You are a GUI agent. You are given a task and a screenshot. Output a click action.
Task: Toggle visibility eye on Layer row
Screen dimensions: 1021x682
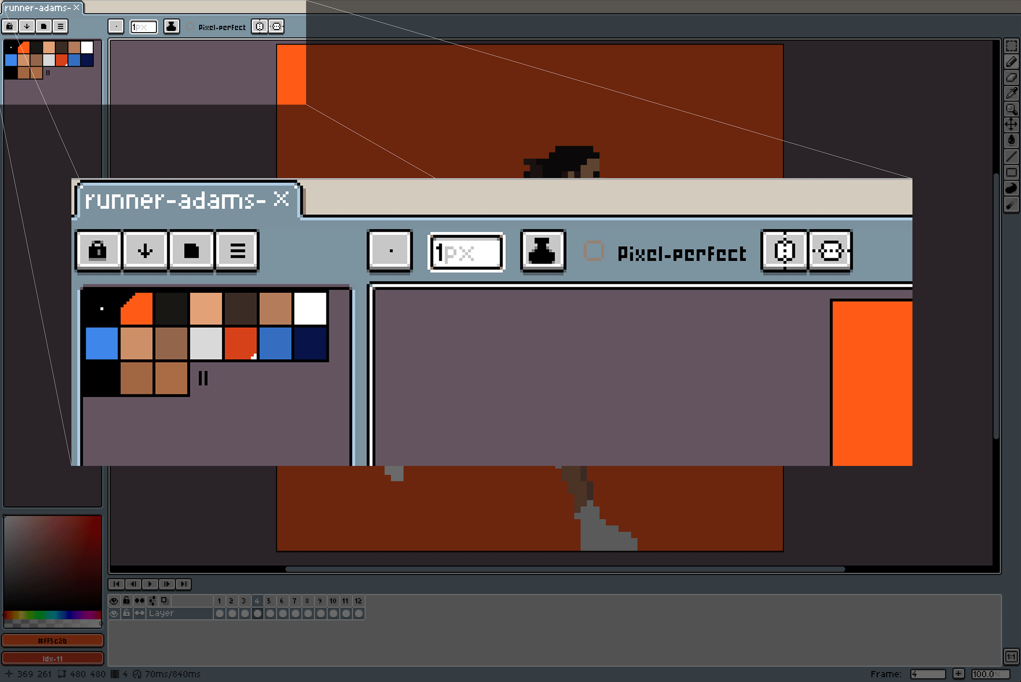pos(114,613)
